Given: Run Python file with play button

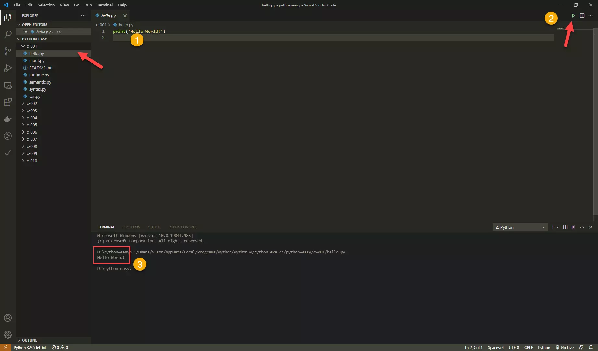Looking at the screenshot, I should coord(574,16).
